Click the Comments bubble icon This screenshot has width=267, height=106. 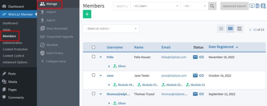click(4, 97)
